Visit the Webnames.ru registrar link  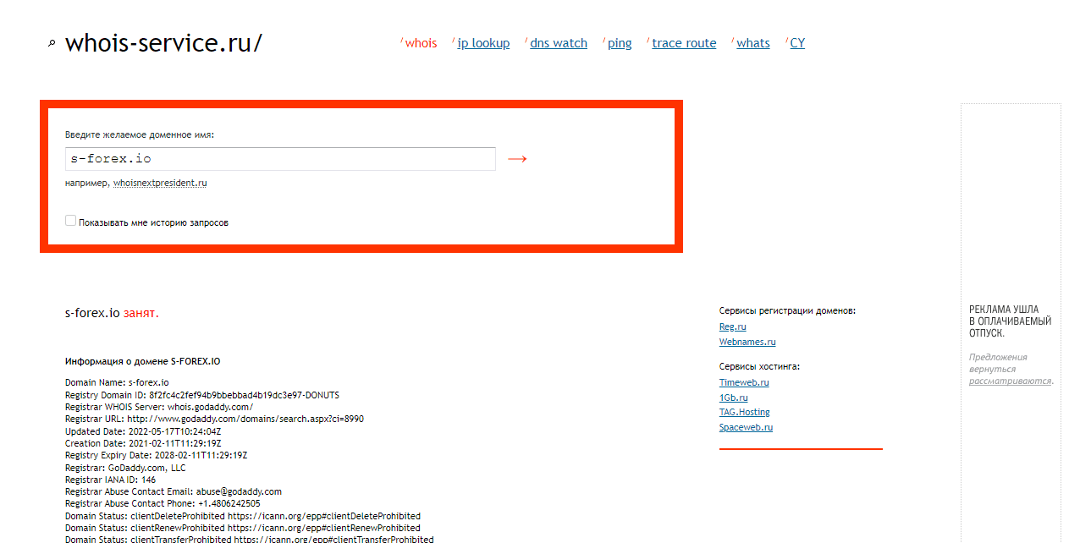click(x=747, y=342)
